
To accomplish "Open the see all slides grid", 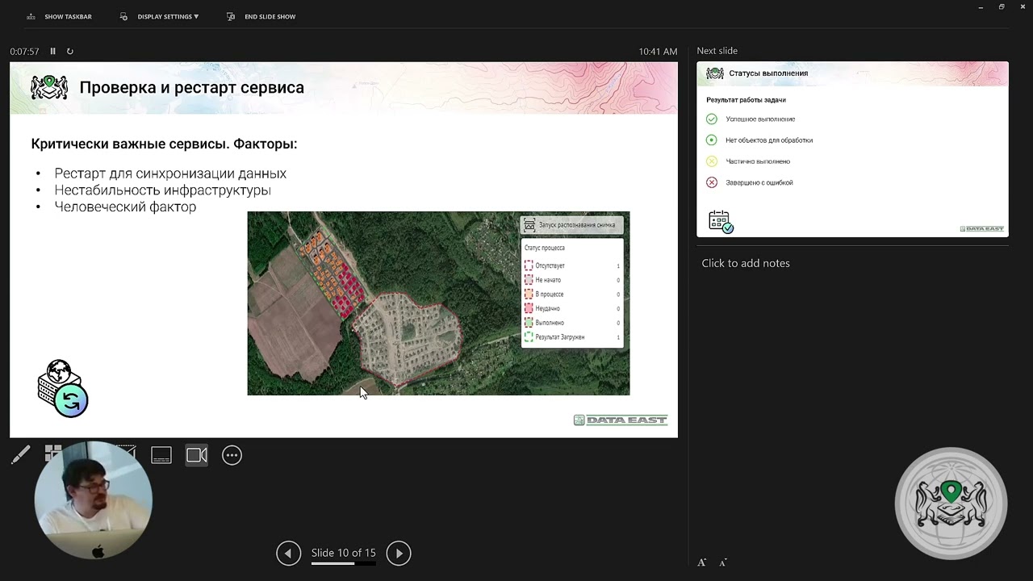I will (53, 451).
